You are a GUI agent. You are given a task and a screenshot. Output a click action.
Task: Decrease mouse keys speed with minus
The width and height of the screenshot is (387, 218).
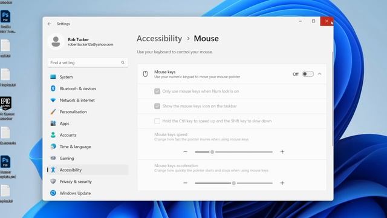tap(186, 152)
